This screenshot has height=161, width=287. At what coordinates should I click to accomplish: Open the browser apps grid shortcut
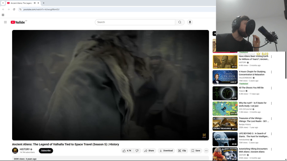point(3,15)
